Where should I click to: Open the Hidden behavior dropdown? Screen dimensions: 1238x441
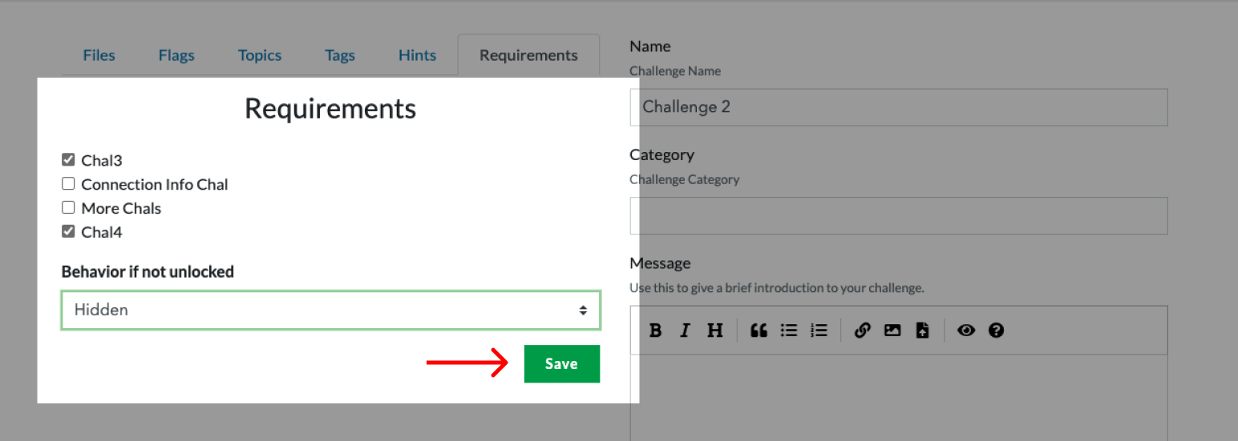coord(330,310)
